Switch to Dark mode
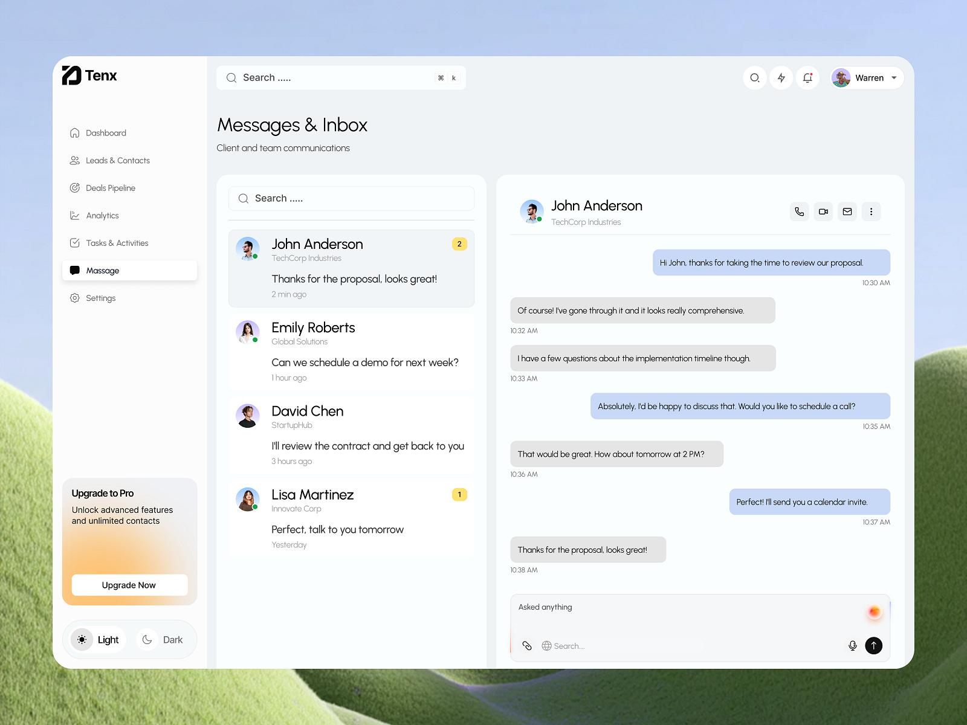 pyautogui.click(x=163, y=639)
